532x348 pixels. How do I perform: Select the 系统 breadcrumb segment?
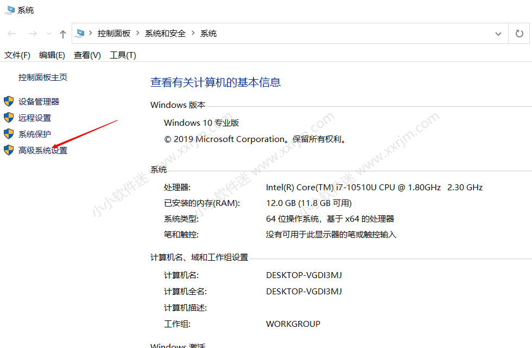coord(208,34)
